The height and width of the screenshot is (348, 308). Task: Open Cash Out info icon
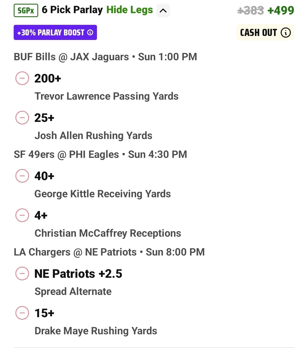tap(286, 33)
